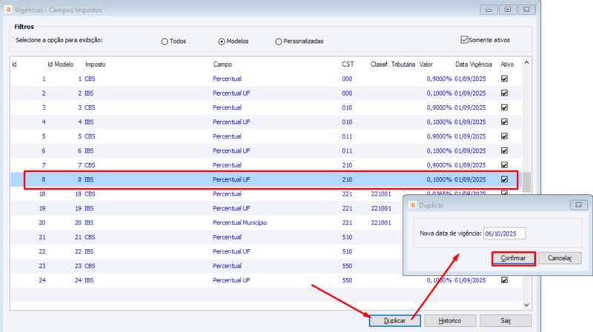Click the vertical scrollbar thumb
The image size is (593, 332).
coord(526,182)
